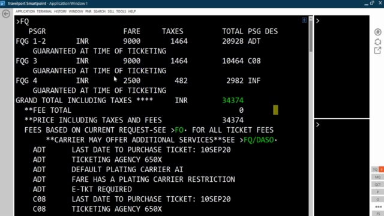This screenshot has height=216, width=384.
Task: Click the pop-out external window icon
Action: point(377,50)
